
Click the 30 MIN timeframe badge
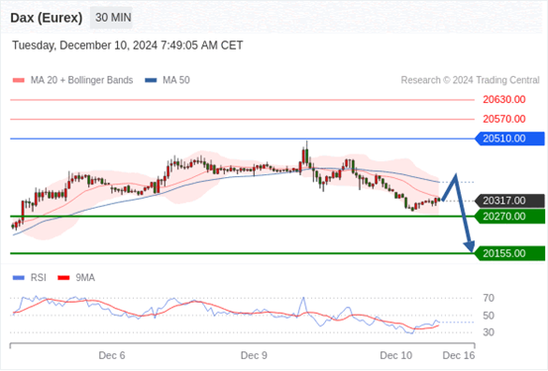111,18
